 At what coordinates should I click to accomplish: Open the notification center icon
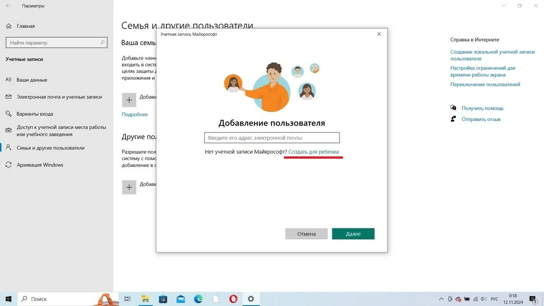coord(533,299)
